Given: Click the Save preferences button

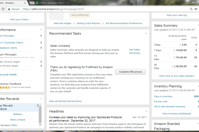Looking at the screenshot, I should pyautogui.click(x=80, y=15).
